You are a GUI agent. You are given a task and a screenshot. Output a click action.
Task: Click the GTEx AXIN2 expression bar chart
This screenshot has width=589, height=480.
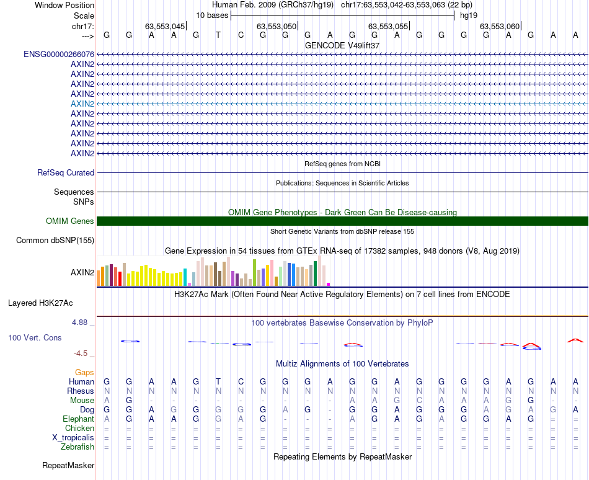pyautogui.click(x=213, y=271)
